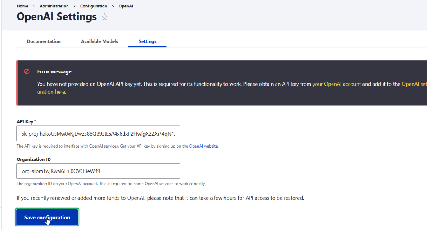
Task: Click the red error icon in the message
Action: point(27,71)
